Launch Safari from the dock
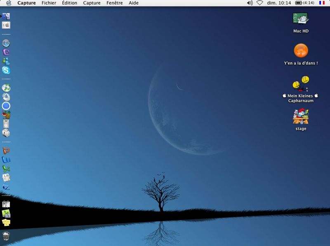The height and width of the screenshot is (246, 330). pyautogui.click(x=6, y=43)
